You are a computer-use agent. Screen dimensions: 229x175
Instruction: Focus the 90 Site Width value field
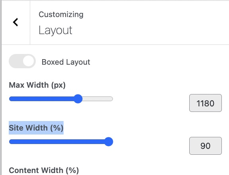tap(206, 146)
